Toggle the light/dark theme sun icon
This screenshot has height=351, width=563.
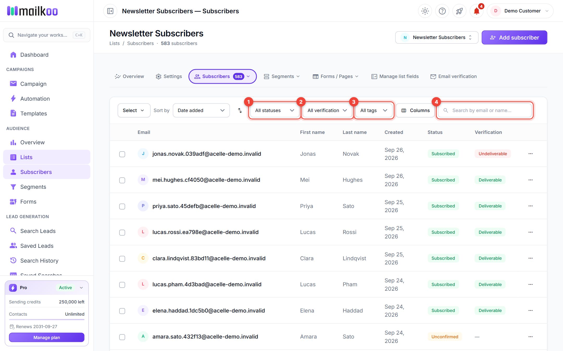click(x=425, y=11)
